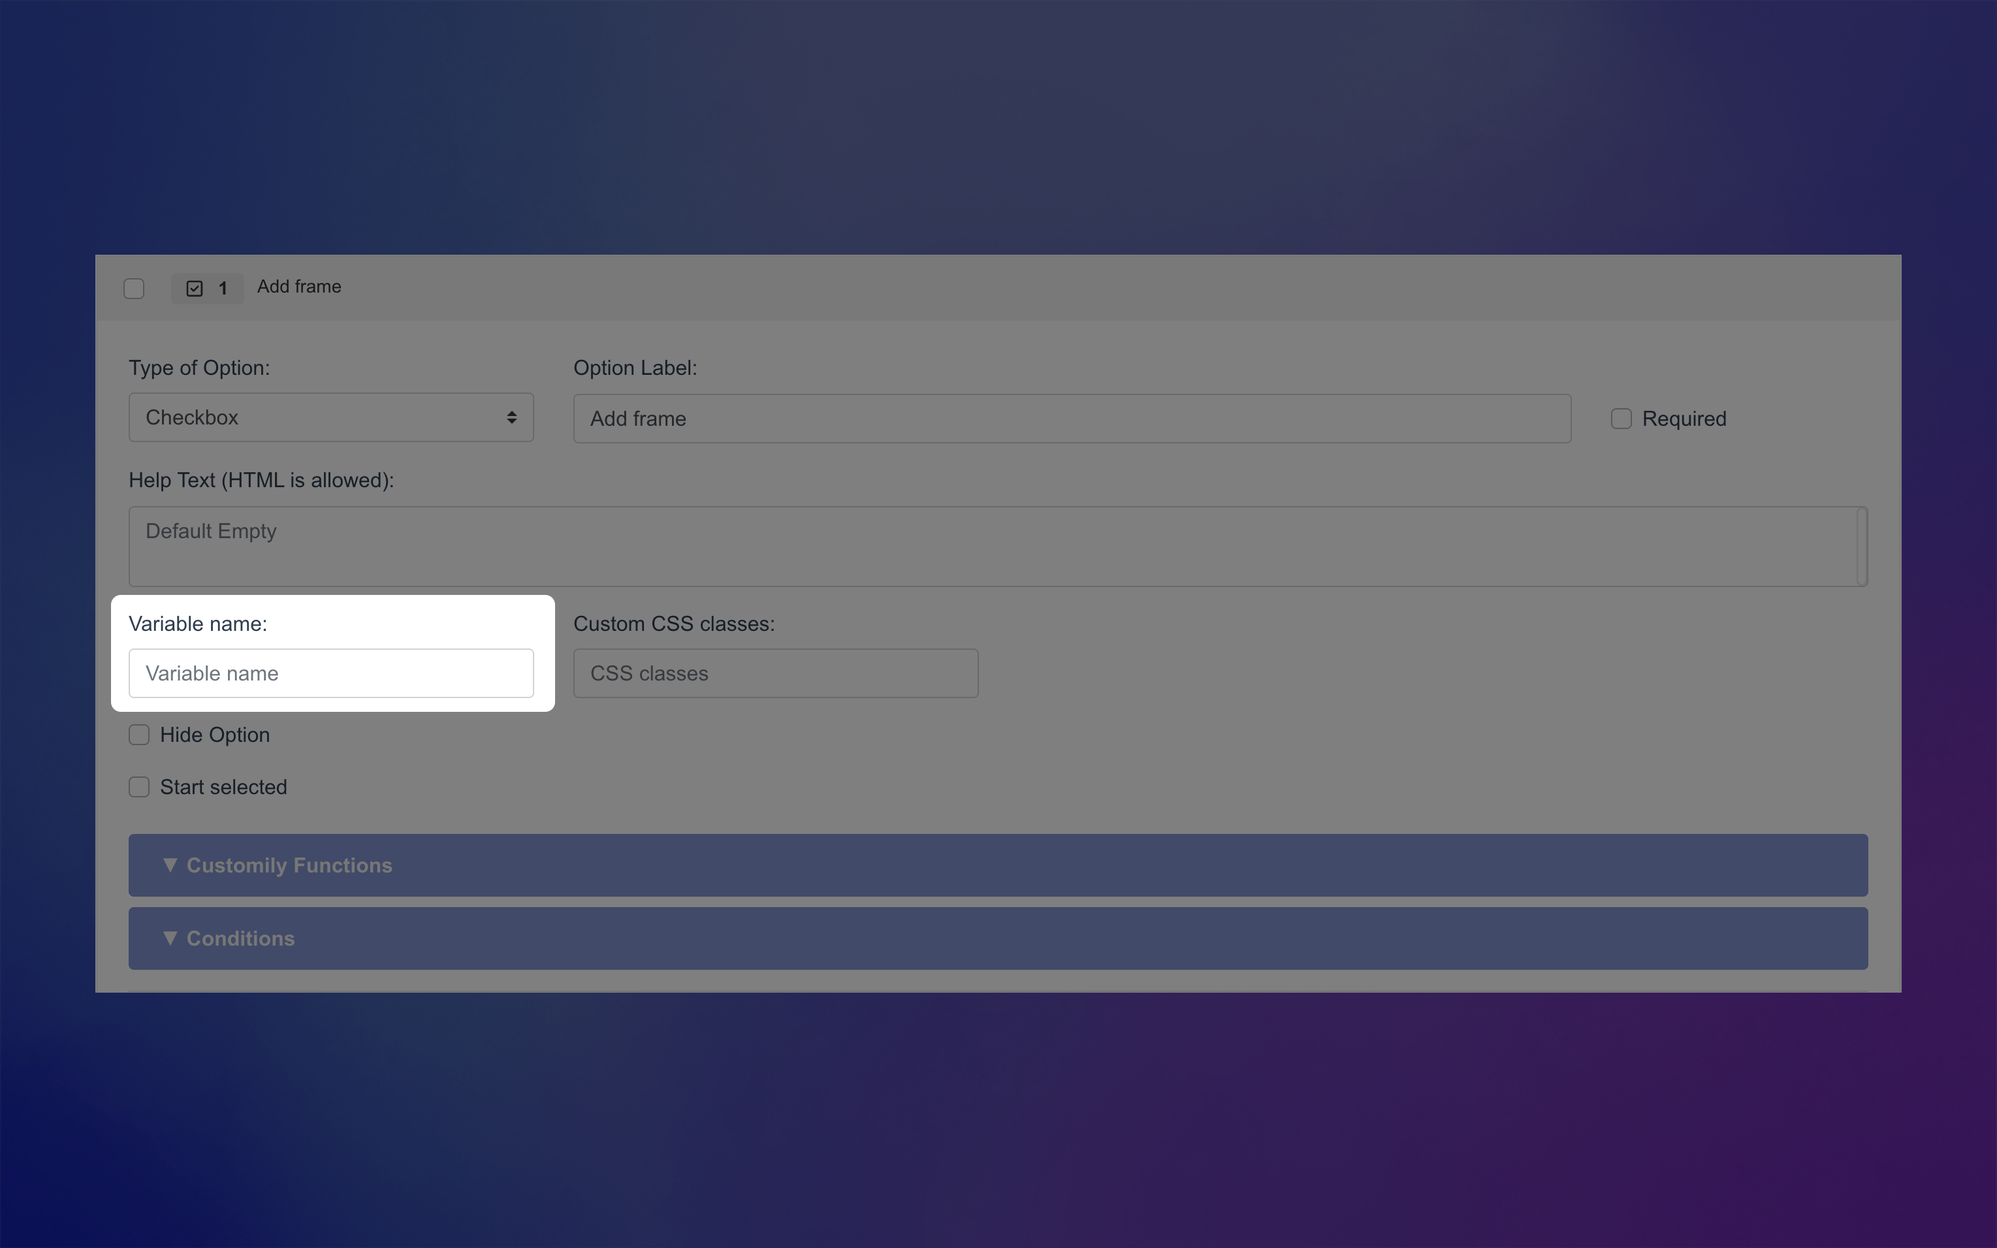The image size is (1997, 1248).
Task: Click the Option Label text box containing Add frame
Action: [x=1071, y=418]
